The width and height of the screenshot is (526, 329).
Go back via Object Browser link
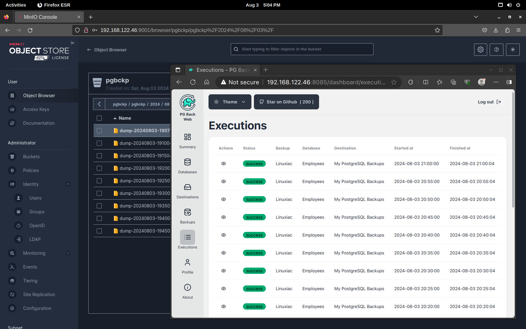(107, 50)
